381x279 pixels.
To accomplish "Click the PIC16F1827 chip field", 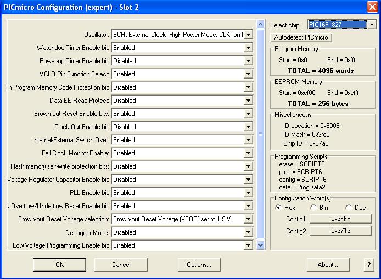I will pyautogui.click(x=337, y=25).
